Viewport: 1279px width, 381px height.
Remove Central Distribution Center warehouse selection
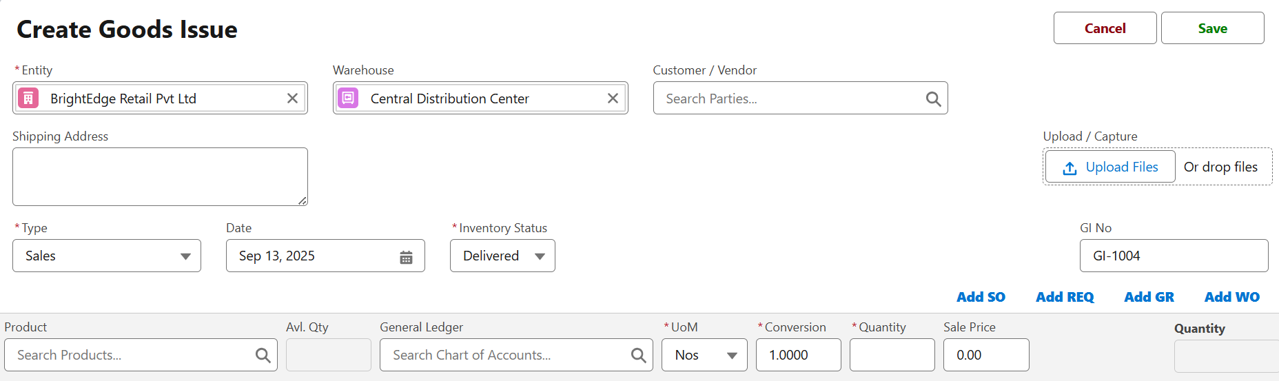(x=613, y=99)
